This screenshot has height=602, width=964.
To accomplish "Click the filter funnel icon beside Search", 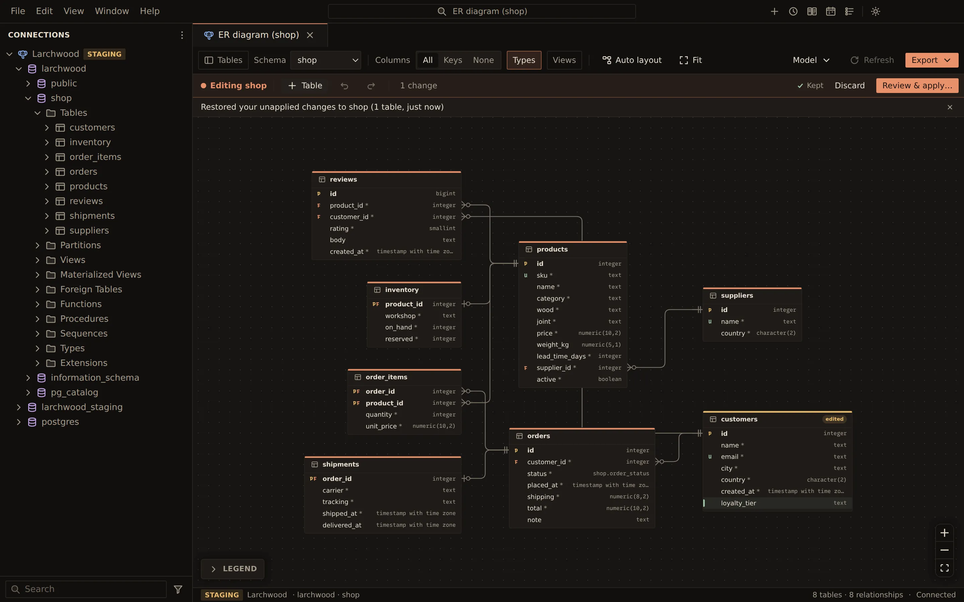I will (178, 589).
